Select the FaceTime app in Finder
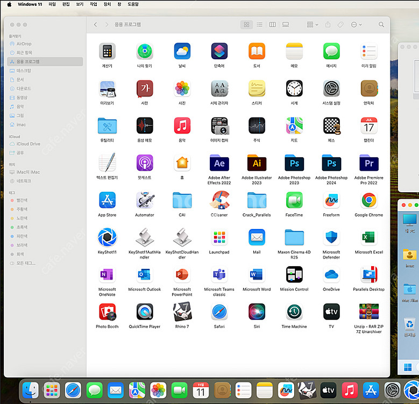The height and width of the screenshot is (404, 419). [294, 200]
